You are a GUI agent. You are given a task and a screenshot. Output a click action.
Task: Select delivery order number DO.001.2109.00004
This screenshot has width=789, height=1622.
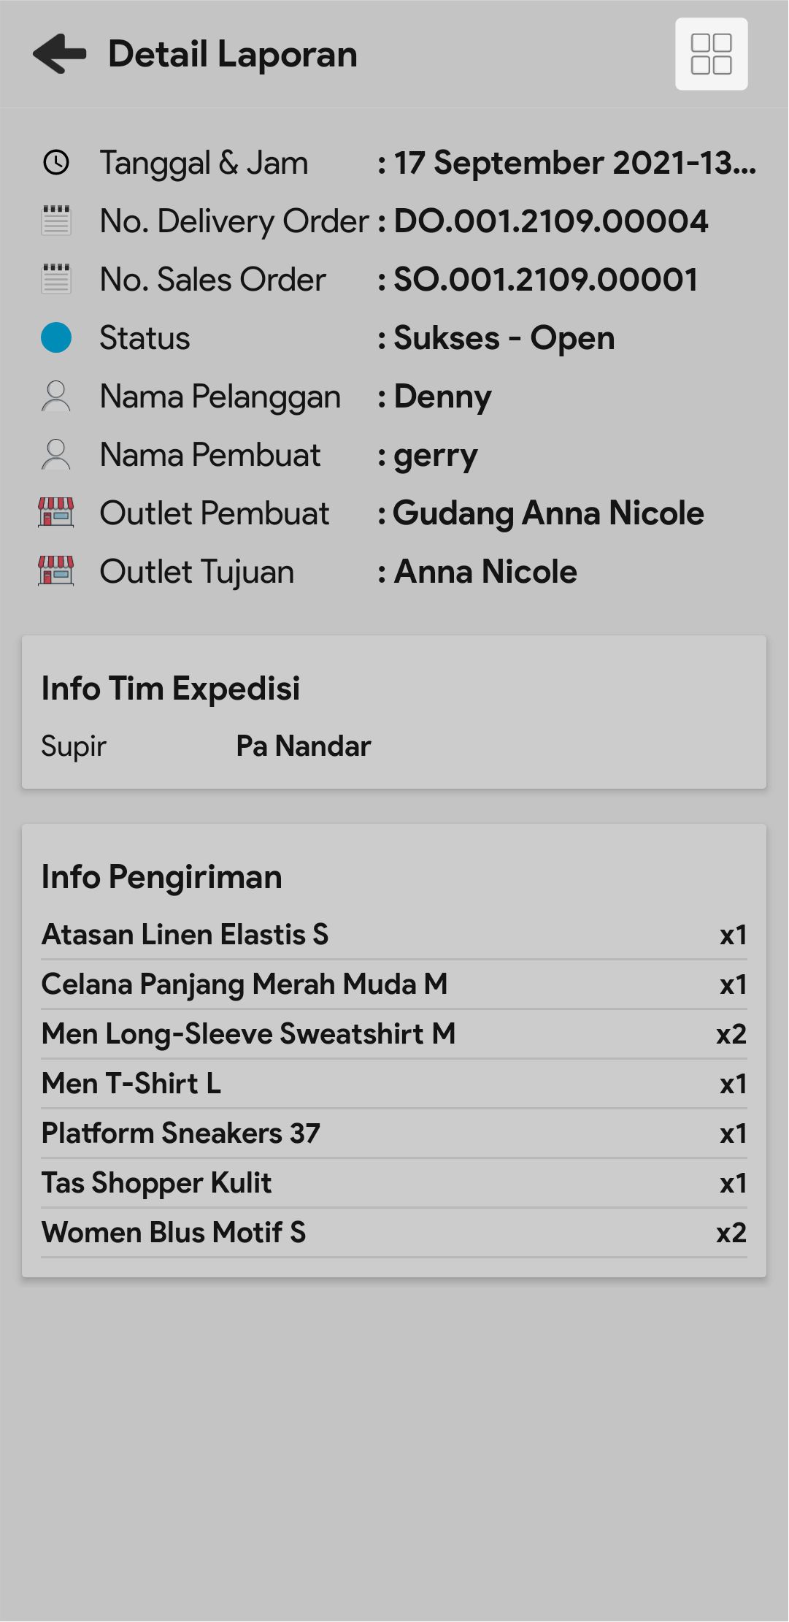click(x=551, y=221)
